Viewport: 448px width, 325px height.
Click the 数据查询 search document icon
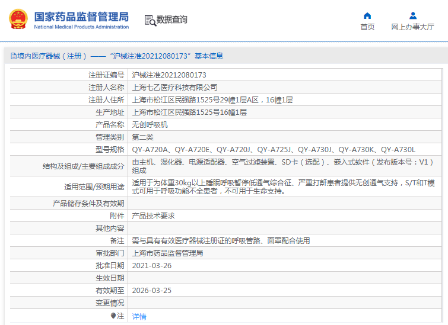150,20
